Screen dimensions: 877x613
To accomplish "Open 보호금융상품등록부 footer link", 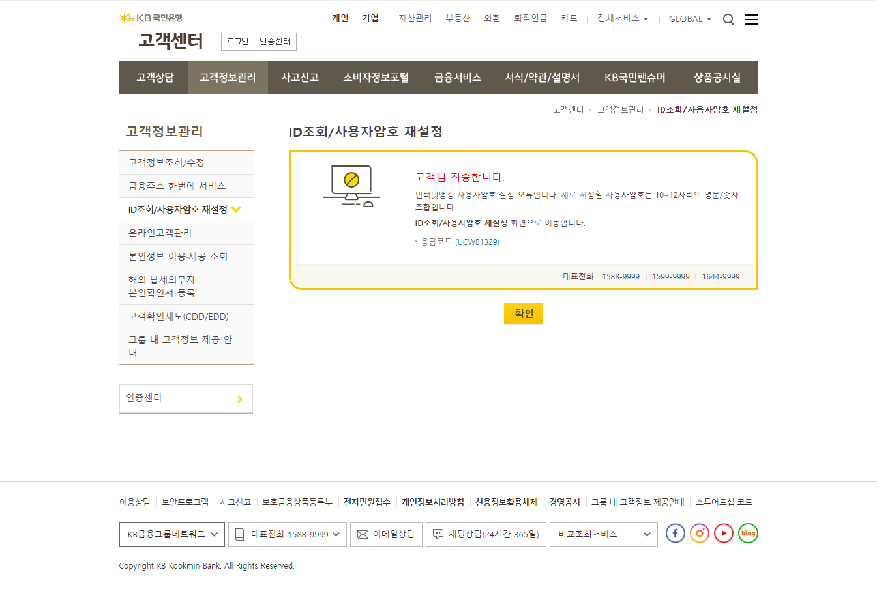I will (x=297, y=502).
